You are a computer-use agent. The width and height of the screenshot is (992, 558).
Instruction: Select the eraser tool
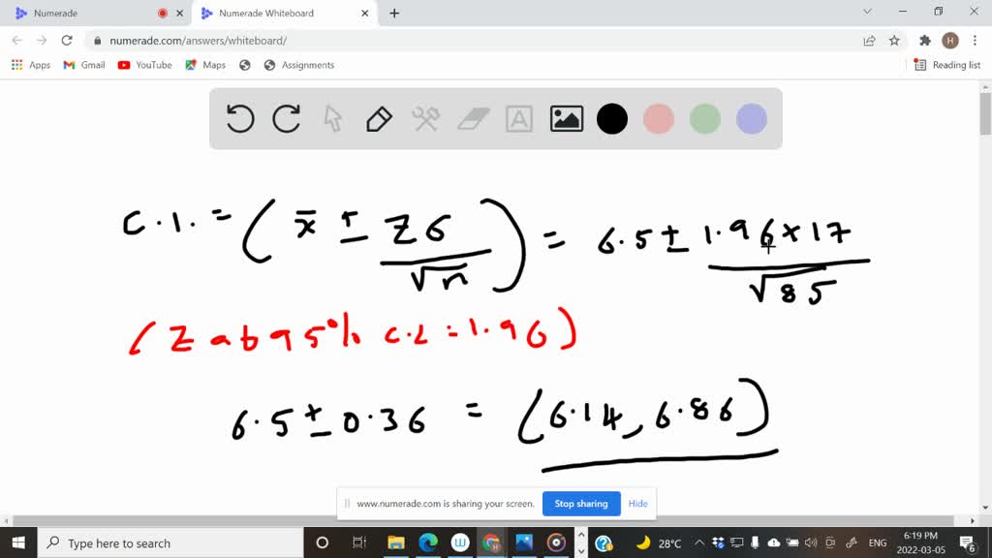click(x=473, y=119)
